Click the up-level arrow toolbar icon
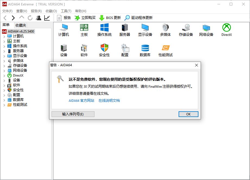The image size is (250, 180). pyautogui.click(x=22, y=17)
